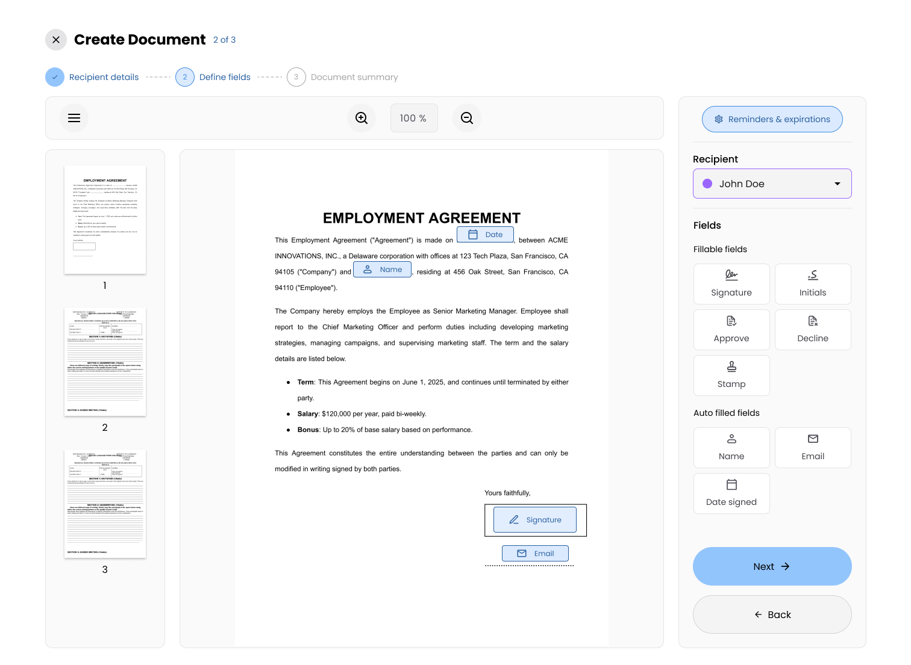This screenshot has width=911, height=665.
Task: Go to the Recipient details step
Action: pyautogui.click(x=103, y=77)
